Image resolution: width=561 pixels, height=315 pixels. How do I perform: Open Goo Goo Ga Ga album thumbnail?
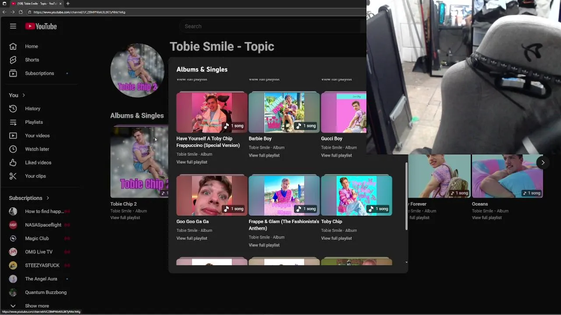[x=212, y=196]
